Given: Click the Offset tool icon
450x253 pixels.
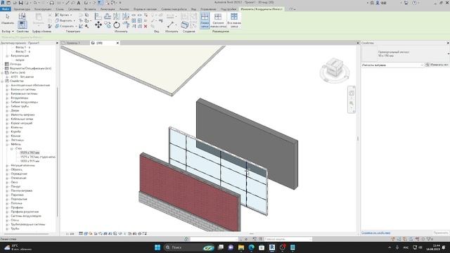Looking at the screenshot, I should tap(108, 16).
